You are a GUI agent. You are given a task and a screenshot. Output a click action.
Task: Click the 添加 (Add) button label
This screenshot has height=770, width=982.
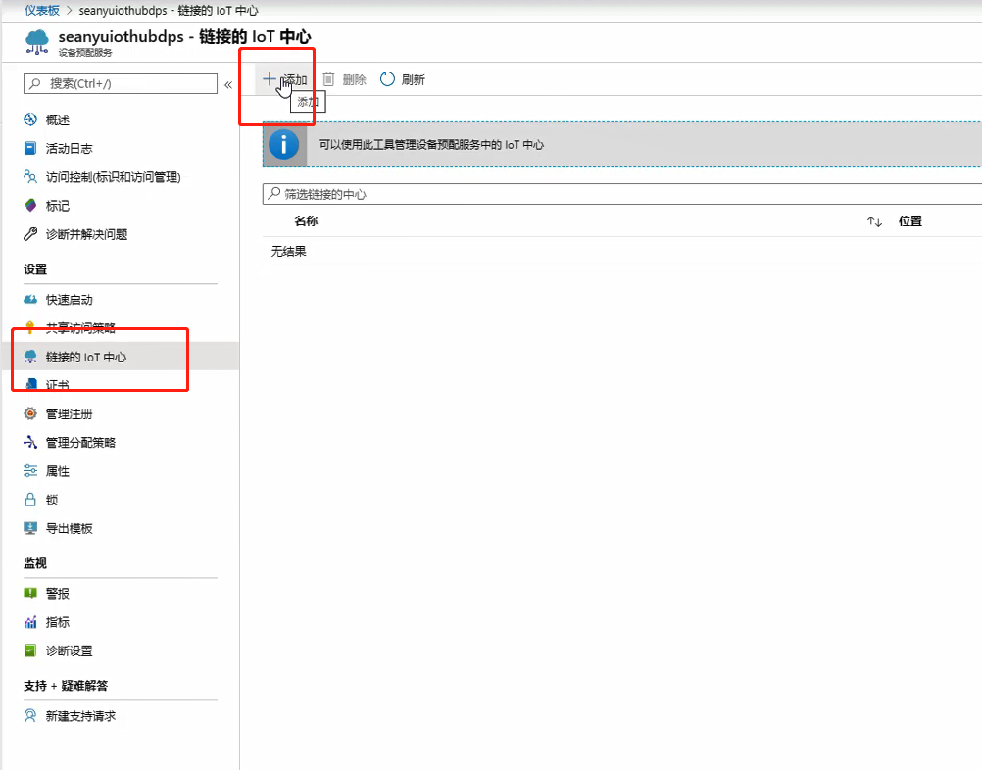click(294, 79)
